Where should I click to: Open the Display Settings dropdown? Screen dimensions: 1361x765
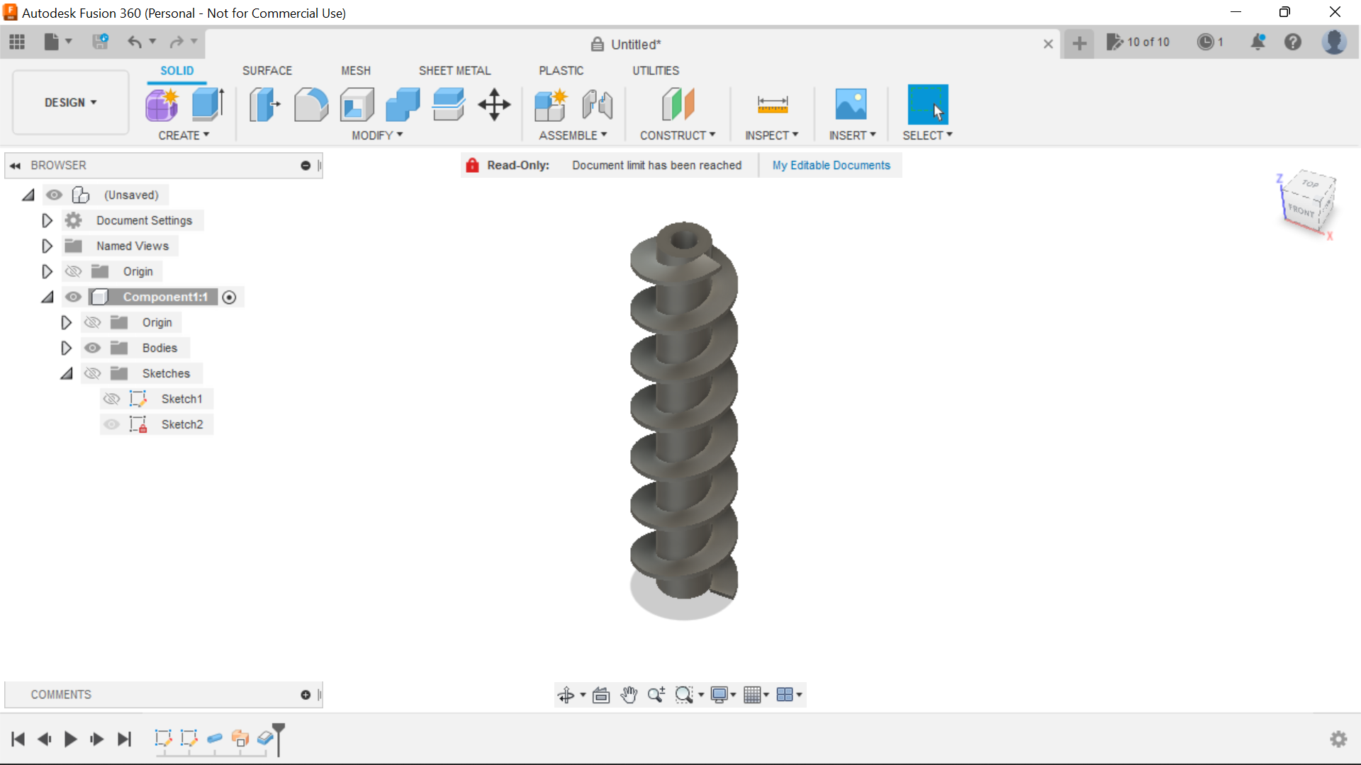(x=722, y=695)
